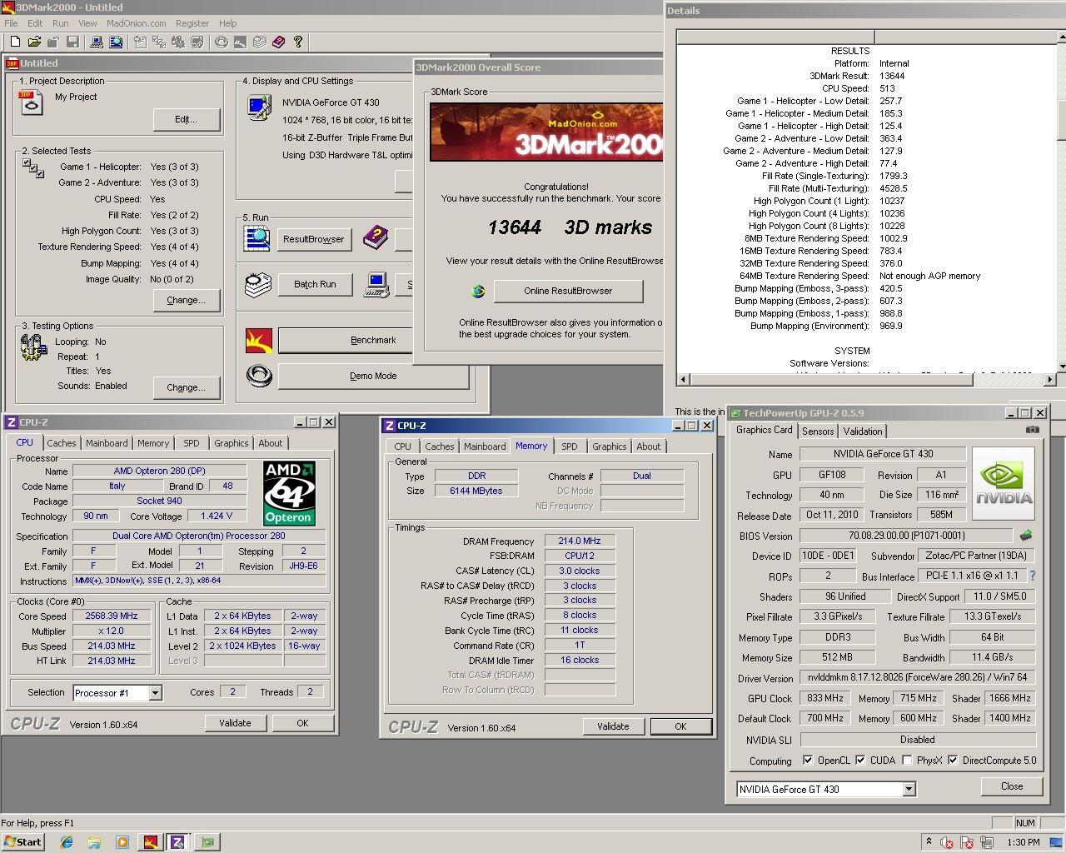Switch to Caches tab in left CPU-Z
The image size is (1066, 853).
point(62,443)
